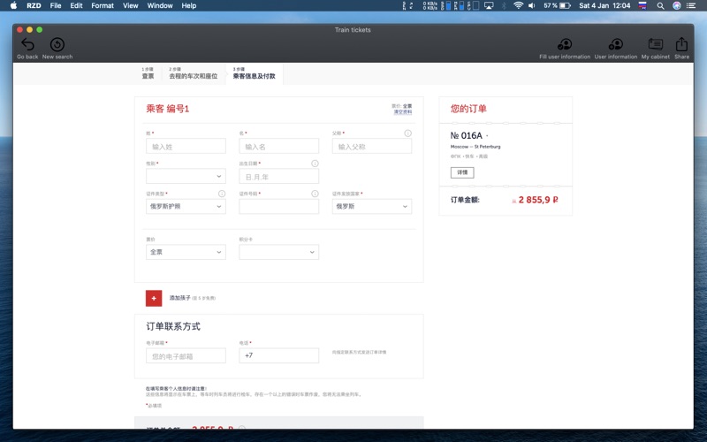
Task: Click the 详情 details button in order panel
Action: (x=461, y=172)
